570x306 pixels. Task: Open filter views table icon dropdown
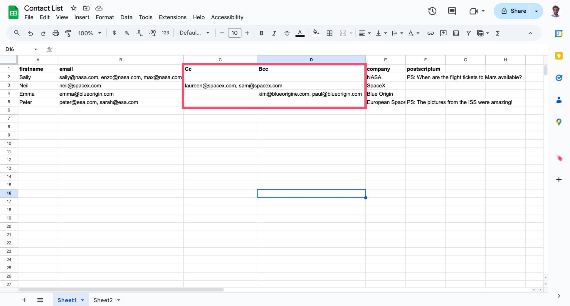point(483,33)
